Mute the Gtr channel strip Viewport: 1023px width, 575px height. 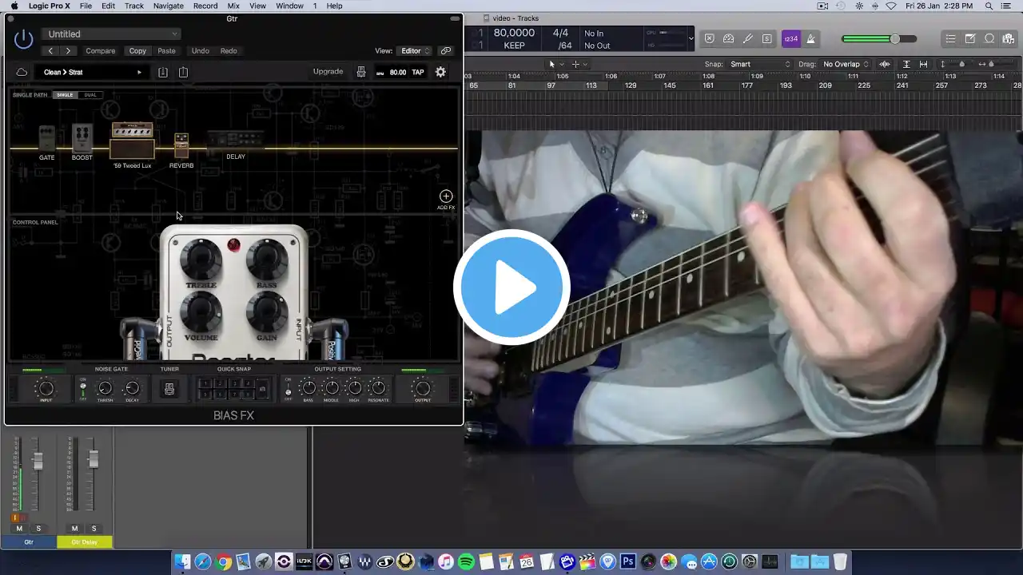19,529
